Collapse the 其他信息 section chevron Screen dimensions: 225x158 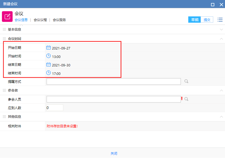tap(221, 117)
